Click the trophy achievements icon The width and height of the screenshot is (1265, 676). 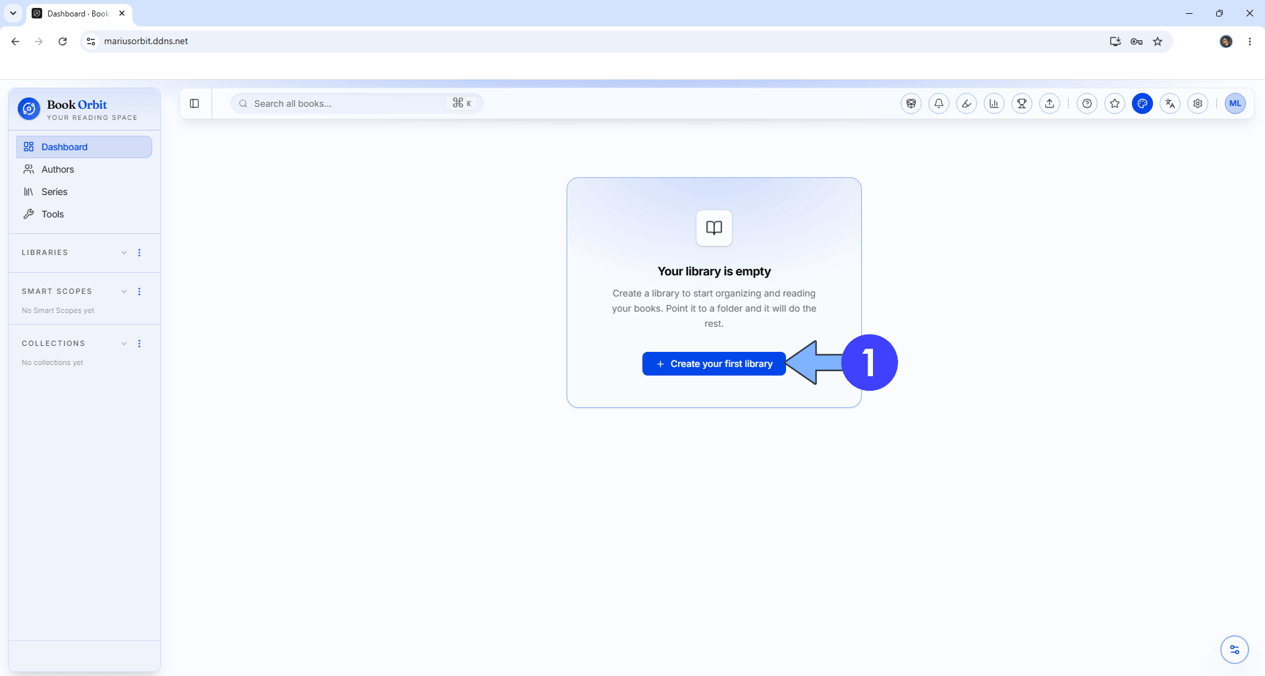(x=1022, y=103)
